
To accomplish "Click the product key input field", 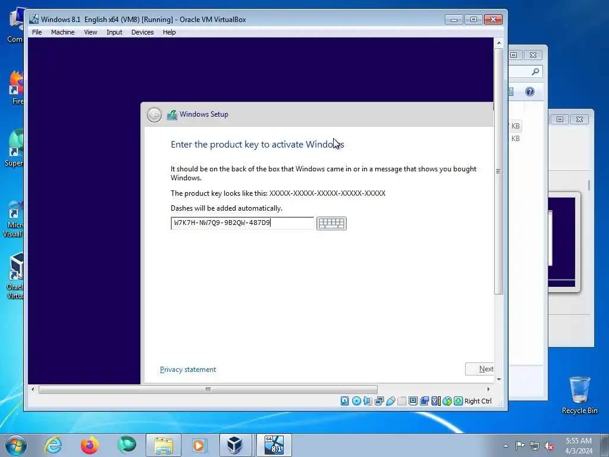I will click(243, 223).
